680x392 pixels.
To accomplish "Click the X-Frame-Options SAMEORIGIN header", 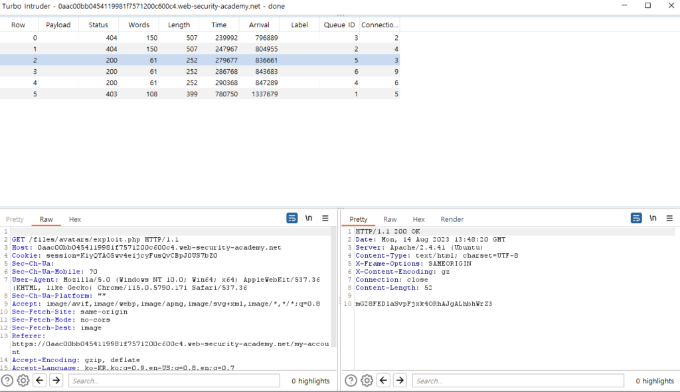I will coord(413,264).
